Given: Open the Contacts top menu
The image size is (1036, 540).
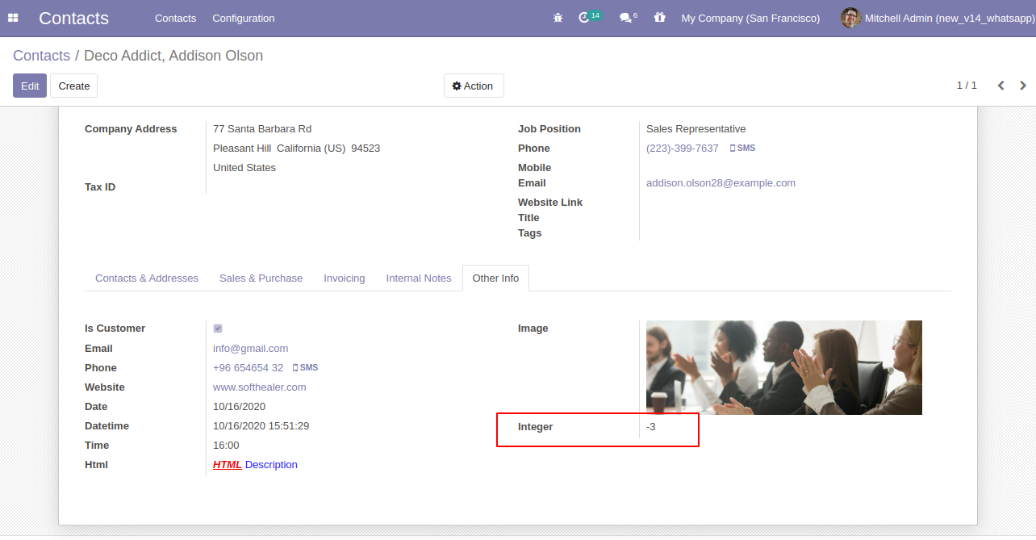Looking at the screenshot, I should coord(175,18).
